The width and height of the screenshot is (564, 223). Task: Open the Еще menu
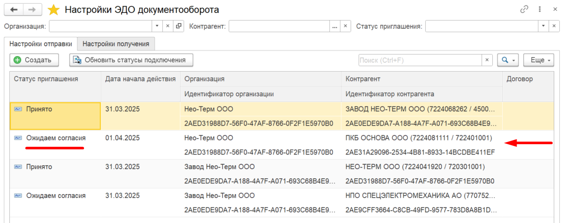click(x=539, y=60)
